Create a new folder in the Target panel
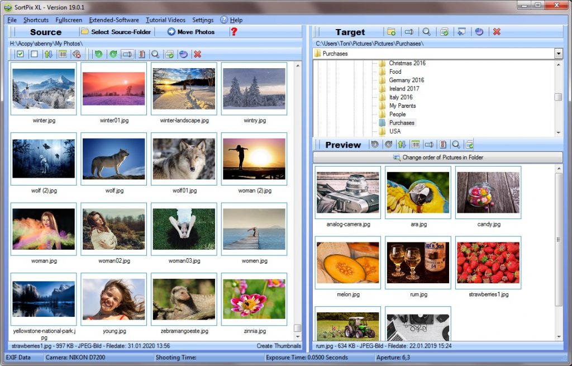Image resolution: width=572 pixels, height=366 pixels. 392,32
